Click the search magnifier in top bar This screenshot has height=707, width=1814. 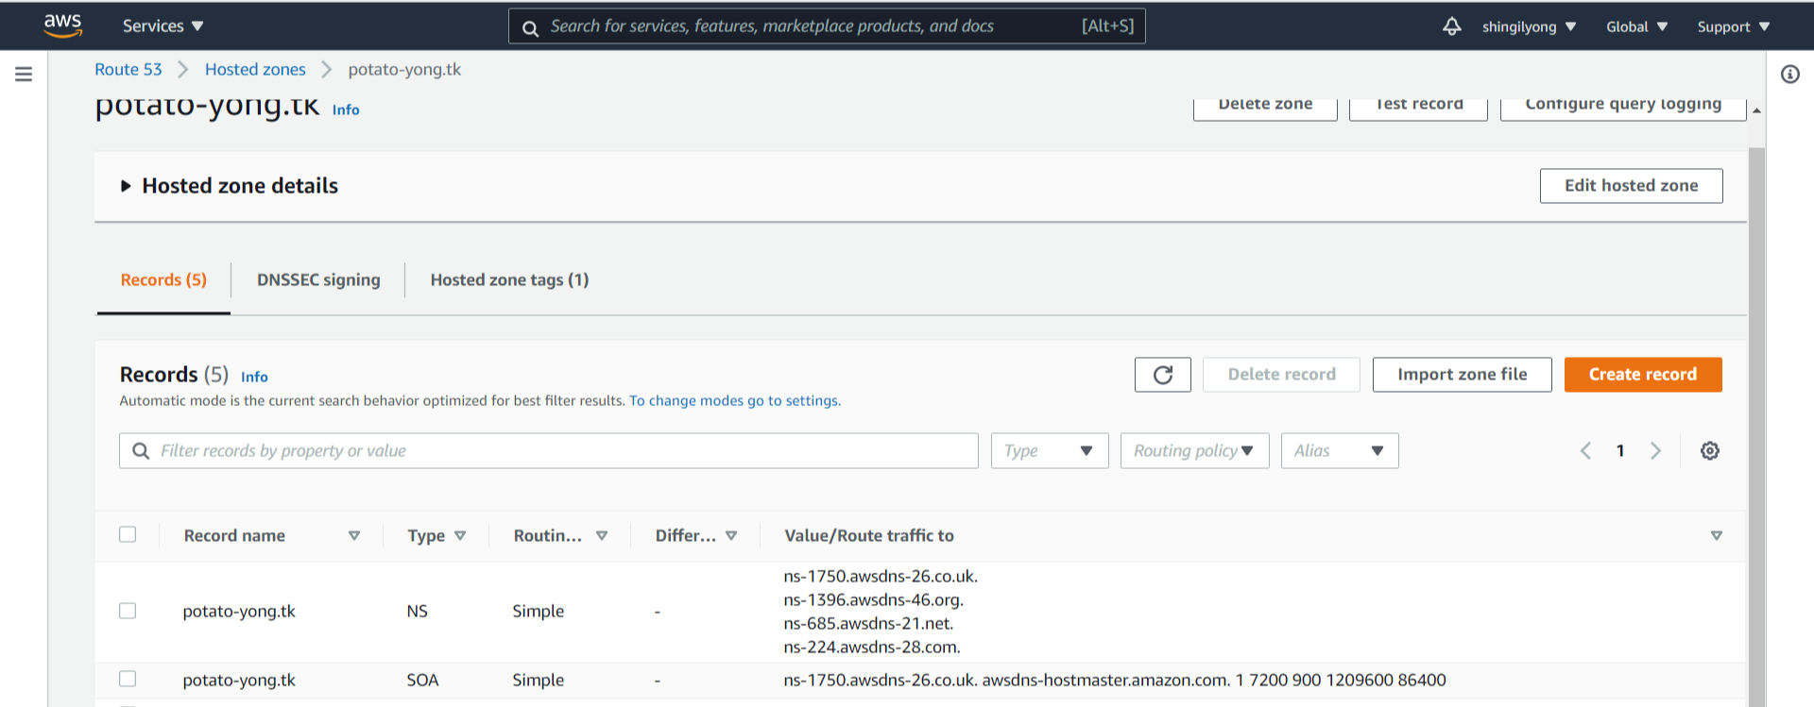531,27
